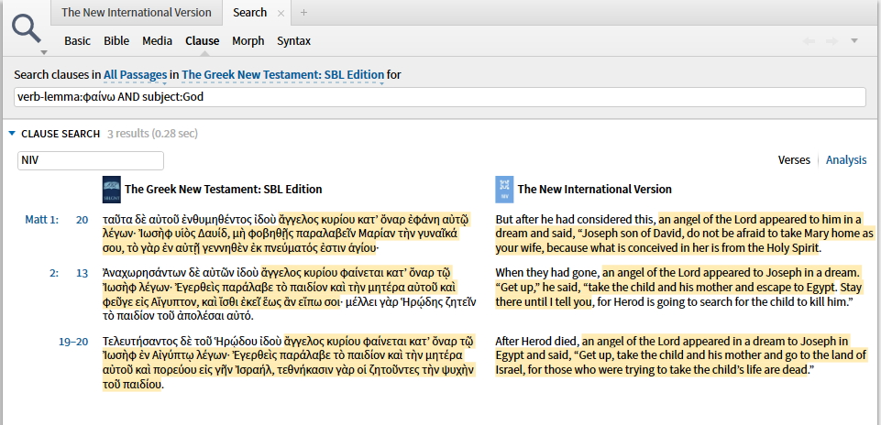This screenshot has width=881, height=425.
Task: Click The Greek New Testament: SBL Edition heading
Action: click(x=223, y=190)
